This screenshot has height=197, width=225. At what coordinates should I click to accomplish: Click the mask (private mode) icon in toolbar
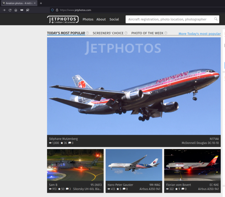click(x=22, y=10)
